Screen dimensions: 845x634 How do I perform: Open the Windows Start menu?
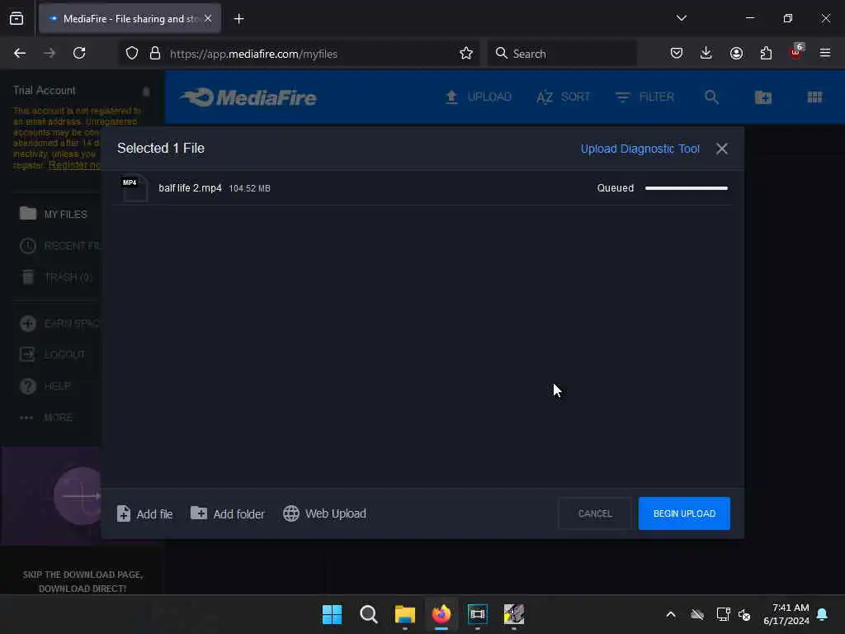[x=332, y=614]
